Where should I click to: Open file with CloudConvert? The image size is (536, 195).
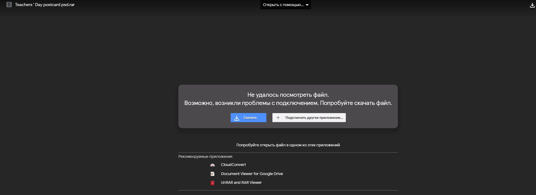point(233,165)
